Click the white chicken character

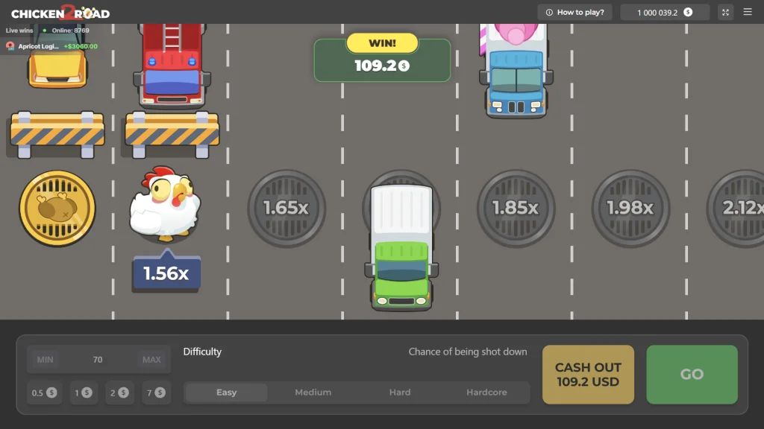[165, 204]
